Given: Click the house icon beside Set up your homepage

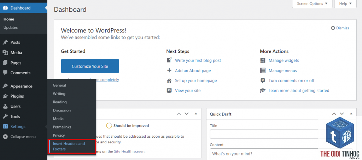Looking at the screenshot, I should click(169, 81).
